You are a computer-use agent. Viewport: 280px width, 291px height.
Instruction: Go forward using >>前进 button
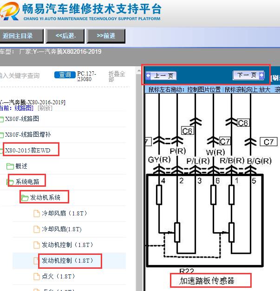pos(106,36)
